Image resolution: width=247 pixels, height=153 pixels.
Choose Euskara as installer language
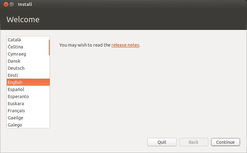(28, 103)
